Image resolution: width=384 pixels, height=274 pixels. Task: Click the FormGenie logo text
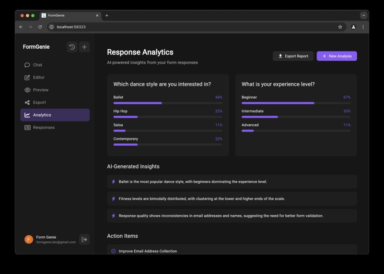pyautogui.click(x=36, y=47)
